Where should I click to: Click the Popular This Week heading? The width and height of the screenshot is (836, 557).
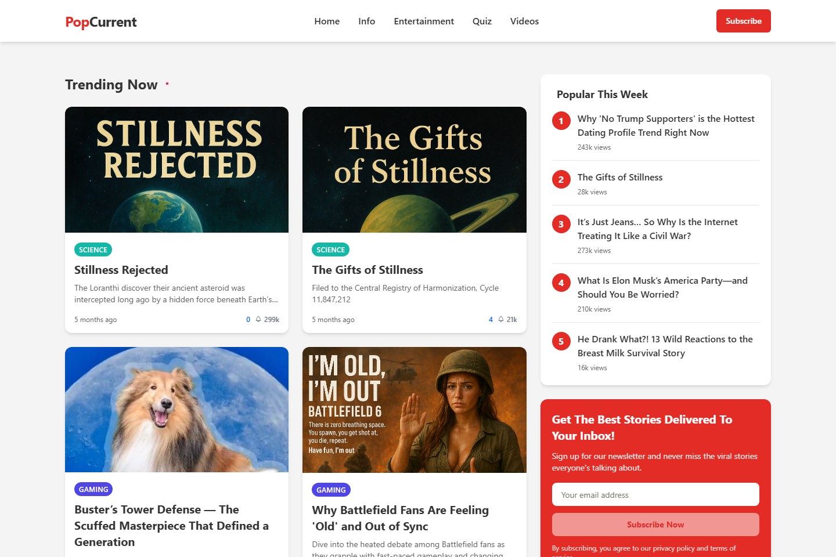click(602, 95)
